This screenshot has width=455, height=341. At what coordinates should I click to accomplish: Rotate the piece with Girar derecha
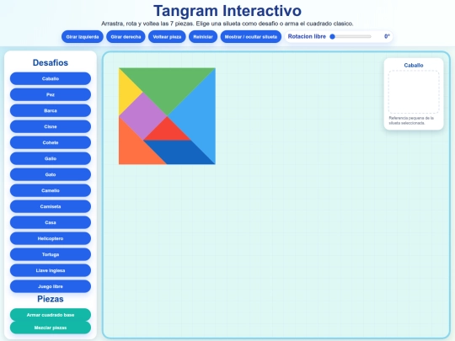126,37
